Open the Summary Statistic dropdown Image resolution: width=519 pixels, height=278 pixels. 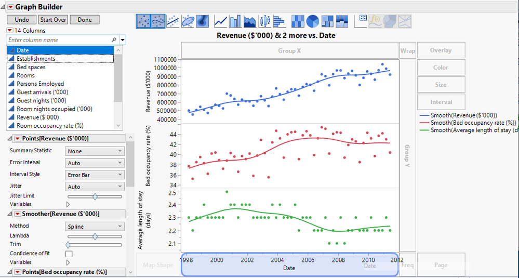[95, 151]
